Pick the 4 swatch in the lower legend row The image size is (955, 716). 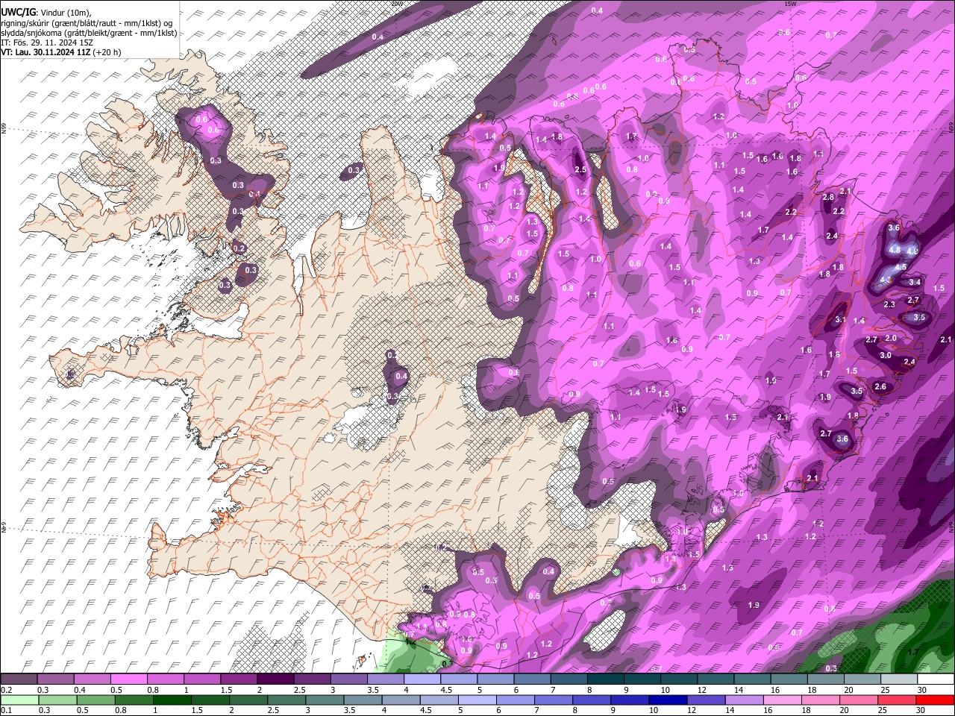click(x=401, y=700)
